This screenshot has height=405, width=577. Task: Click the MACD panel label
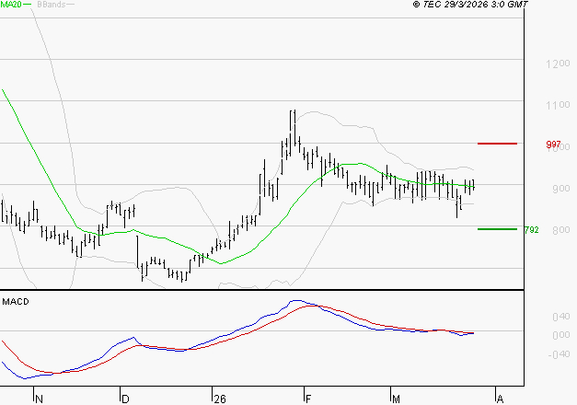point(16,302)
